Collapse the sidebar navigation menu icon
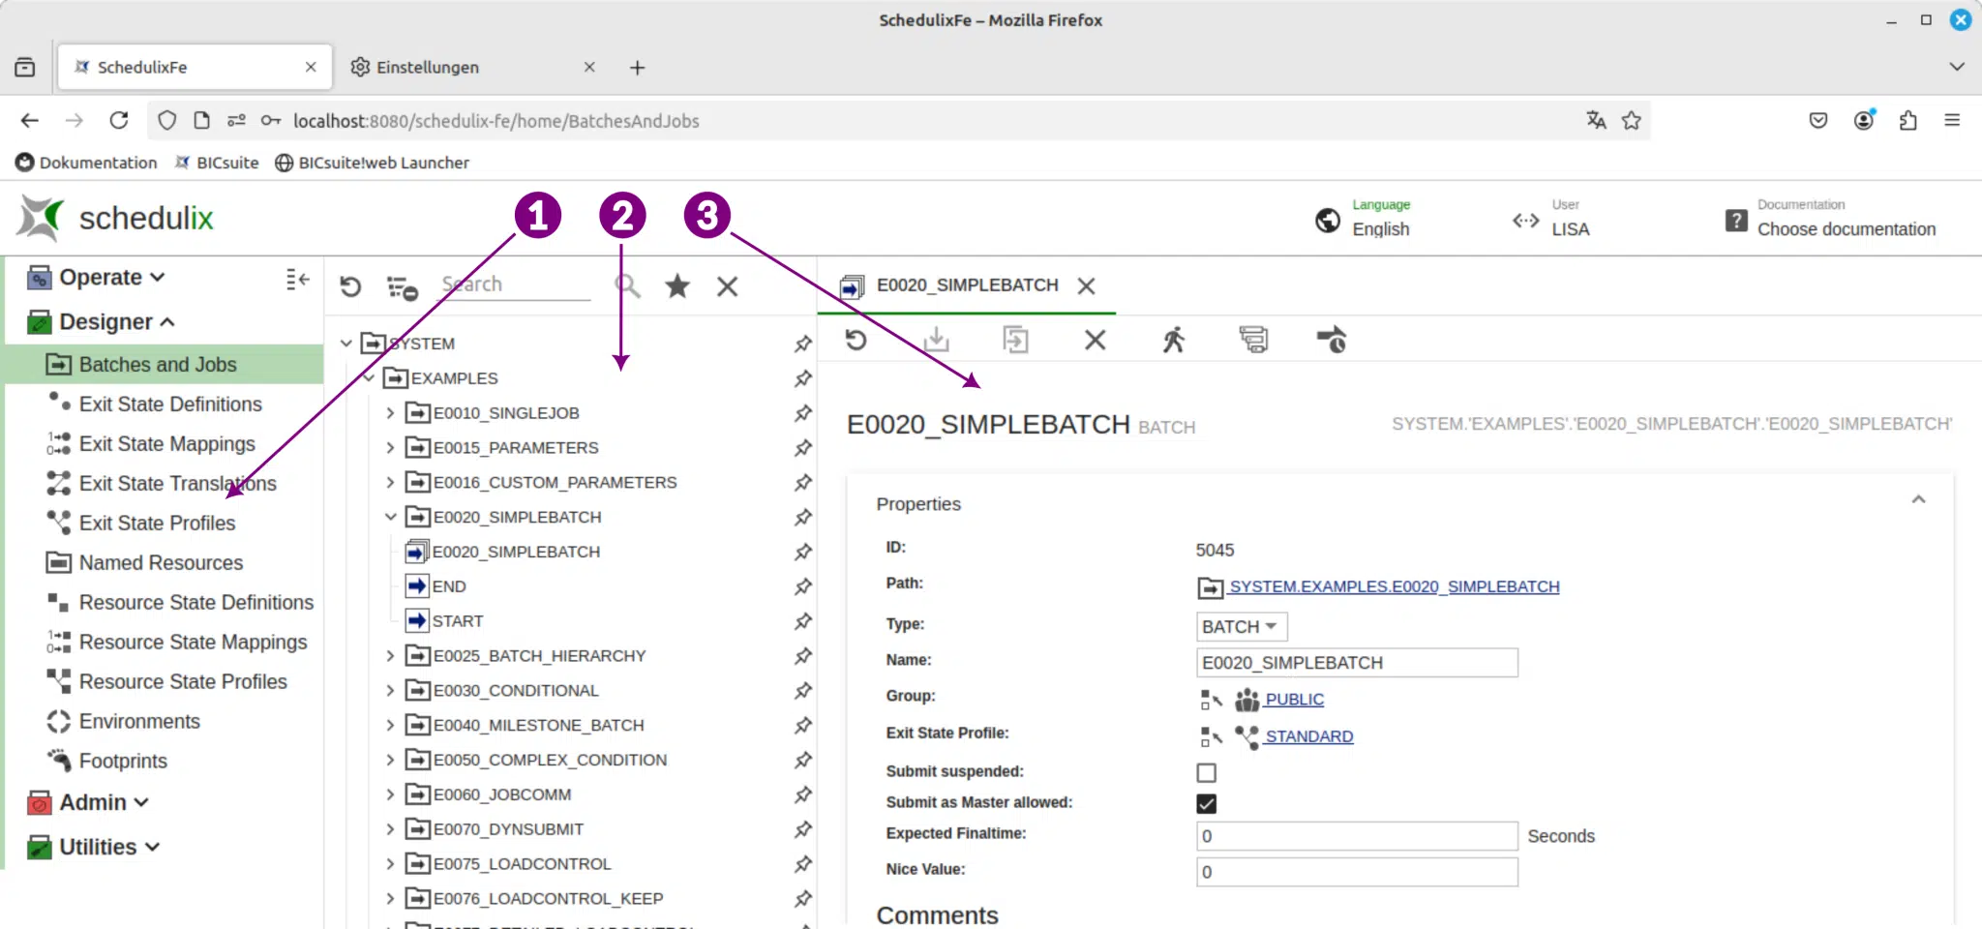The height and width of the screenshot is (929, 1982). (x=297, y=280)
